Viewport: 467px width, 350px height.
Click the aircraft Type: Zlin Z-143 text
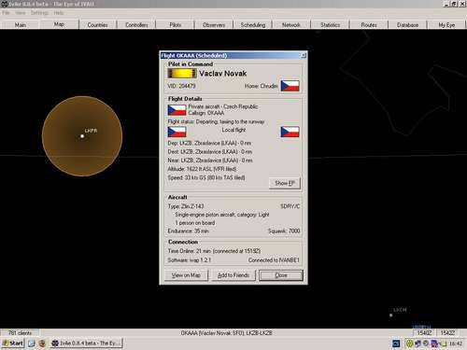tap(186, 206)
